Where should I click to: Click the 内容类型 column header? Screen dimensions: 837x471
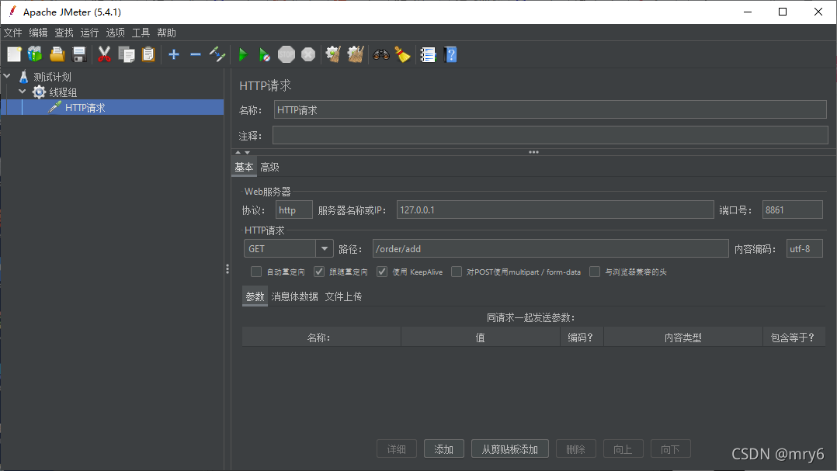point(682,337)
